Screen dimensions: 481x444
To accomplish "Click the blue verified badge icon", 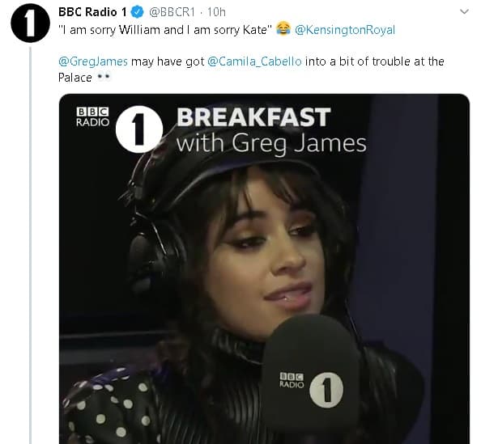I will coord(137,12).
